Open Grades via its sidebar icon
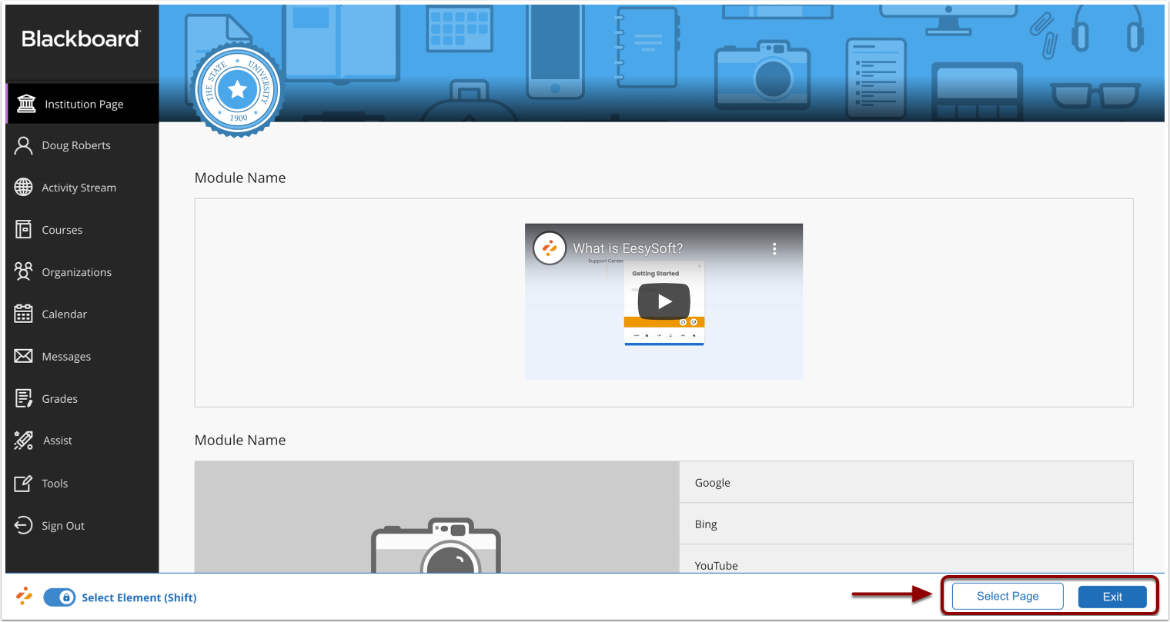The width and height of the screenshot is (1170, 622). coord(24,398)
